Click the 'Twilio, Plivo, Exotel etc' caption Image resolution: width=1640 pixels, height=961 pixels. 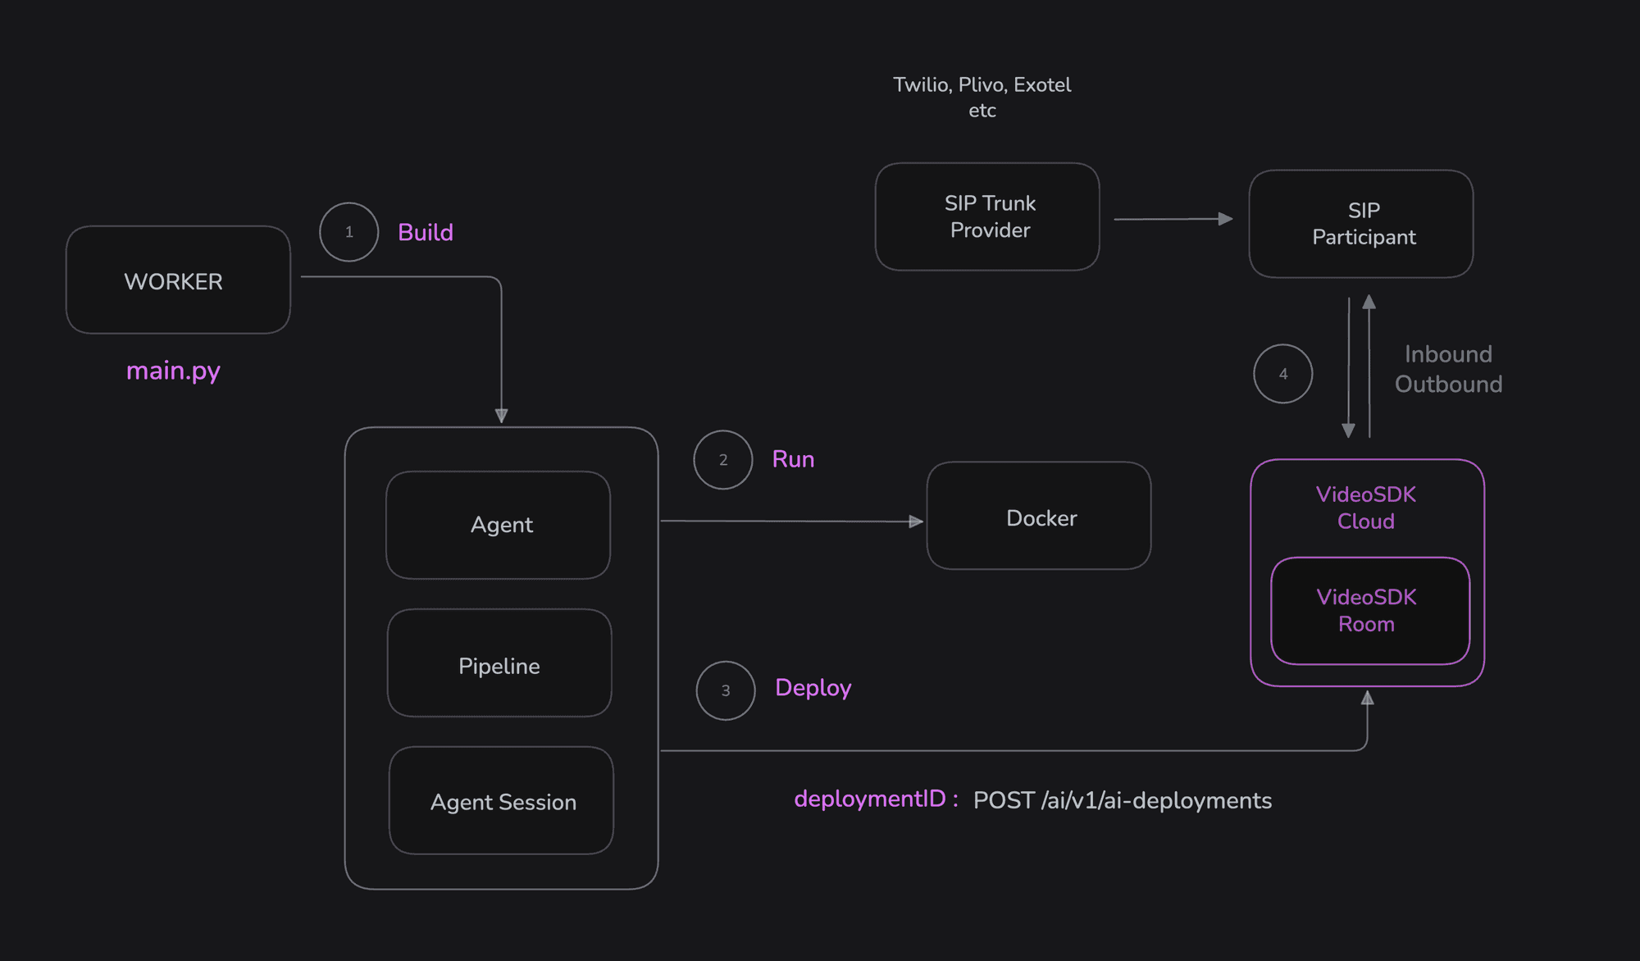982,98
